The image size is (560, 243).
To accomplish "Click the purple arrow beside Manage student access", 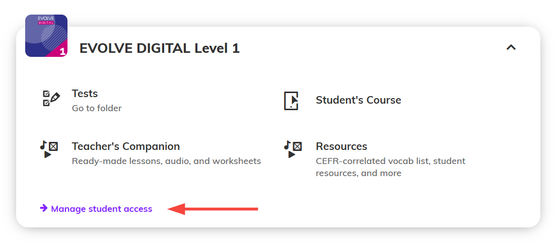I will pos(44,208).
